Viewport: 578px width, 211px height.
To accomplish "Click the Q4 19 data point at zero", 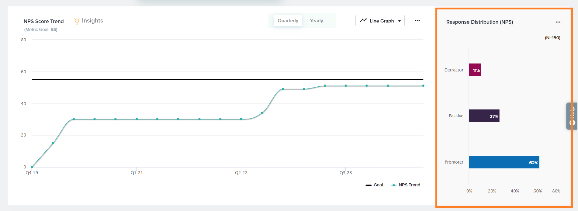I will [x=32, y=167].
